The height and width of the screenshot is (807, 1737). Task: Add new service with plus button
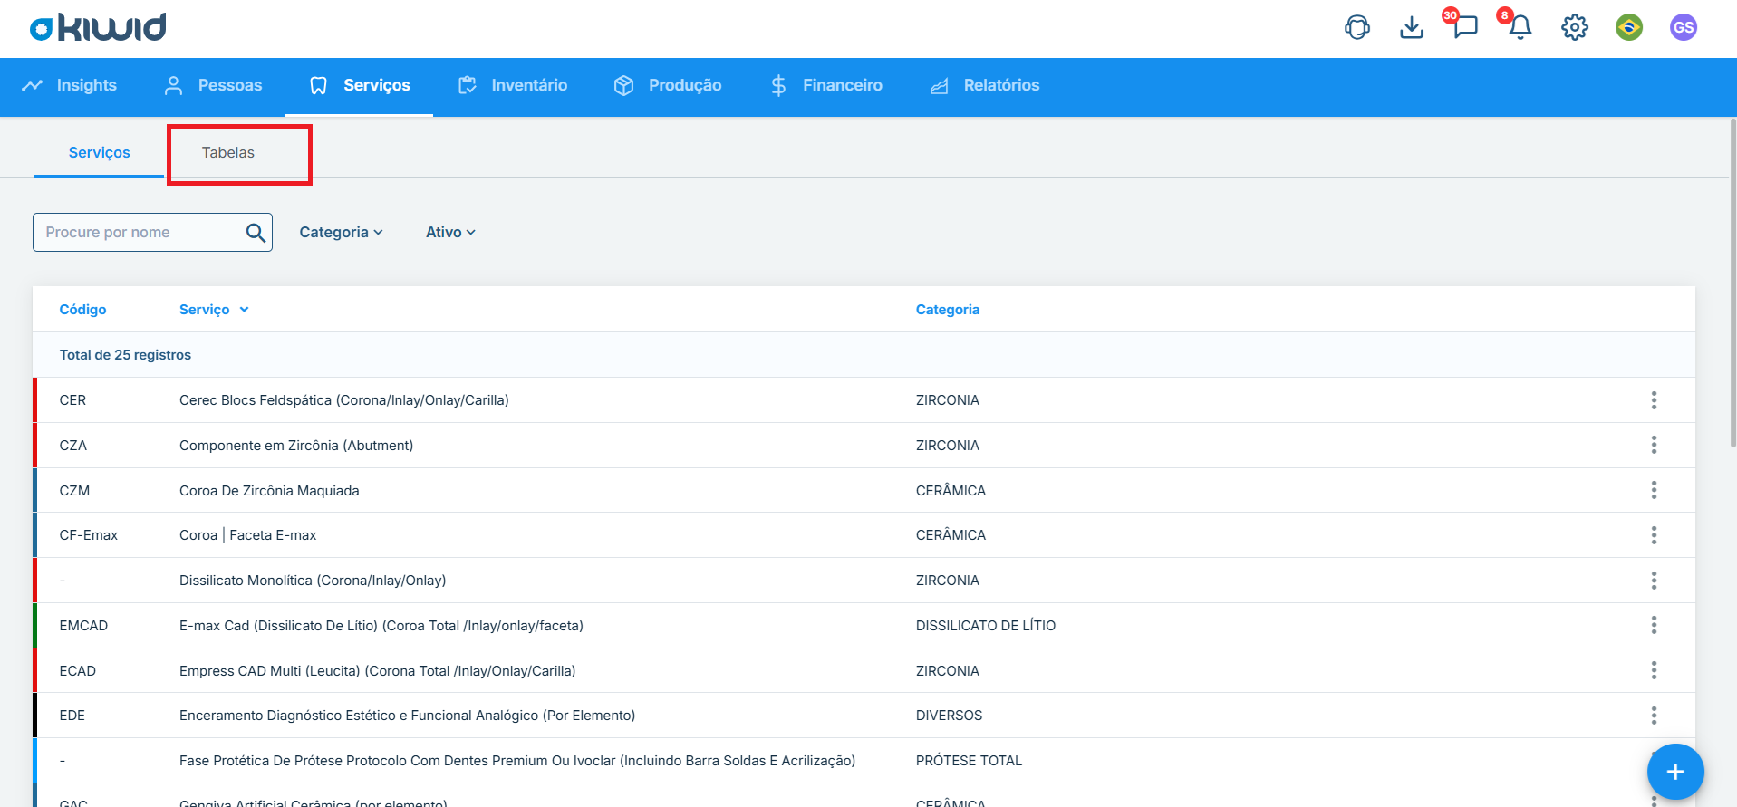click(1675, 772)
